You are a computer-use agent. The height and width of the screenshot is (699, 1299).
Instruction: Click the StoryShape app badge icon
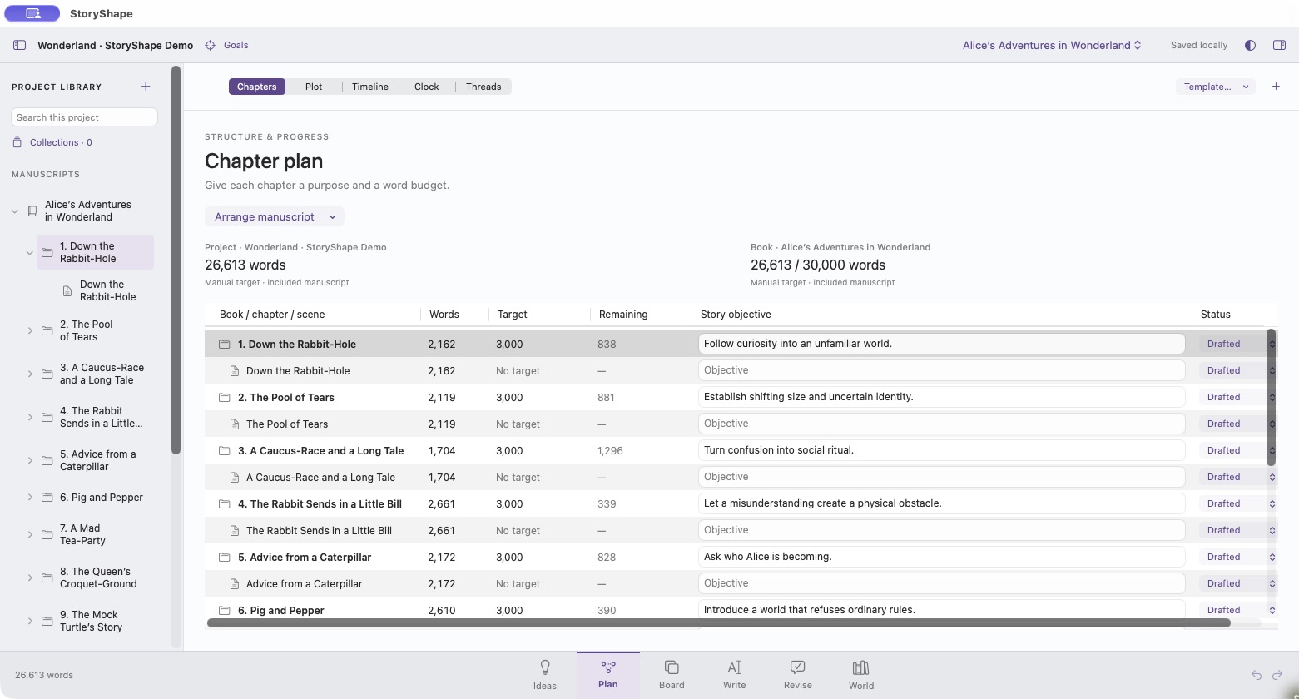pyautogui.click(x=32, y=13)
